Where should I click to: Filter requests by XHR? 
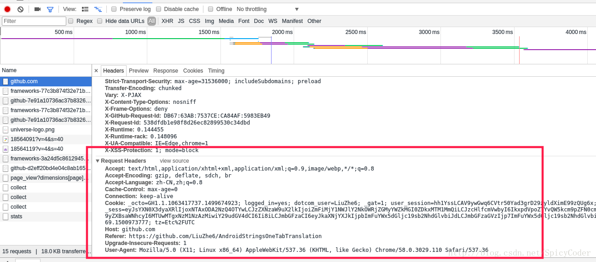pos(168,21)
